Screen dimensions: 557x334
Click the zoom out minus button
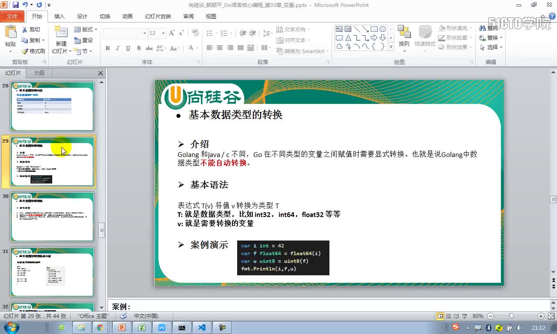click(x=490, y=316)
